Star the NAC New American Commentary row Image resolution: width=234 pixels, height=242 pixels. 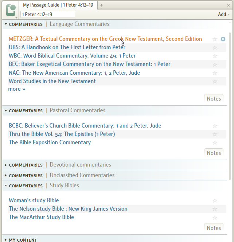215,73
